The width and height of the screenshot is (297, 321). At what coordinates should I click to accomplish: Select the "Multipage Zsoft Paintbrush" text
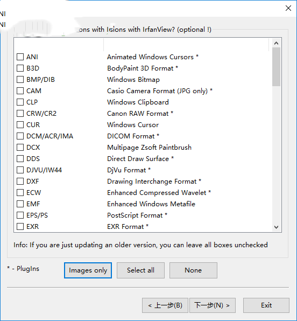pos(150,148)
